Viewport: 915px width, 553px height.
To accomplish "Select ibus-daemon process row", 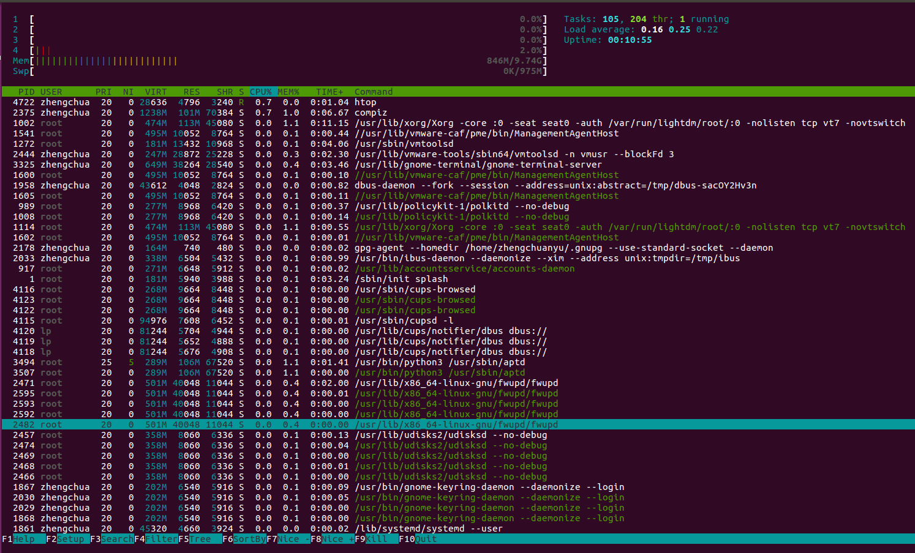I will [457, 258].
